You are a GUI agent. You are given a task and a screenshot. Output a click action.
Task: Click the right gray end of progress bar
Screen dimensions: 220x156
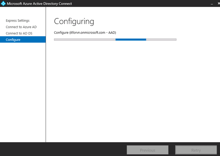coord(161,40)
